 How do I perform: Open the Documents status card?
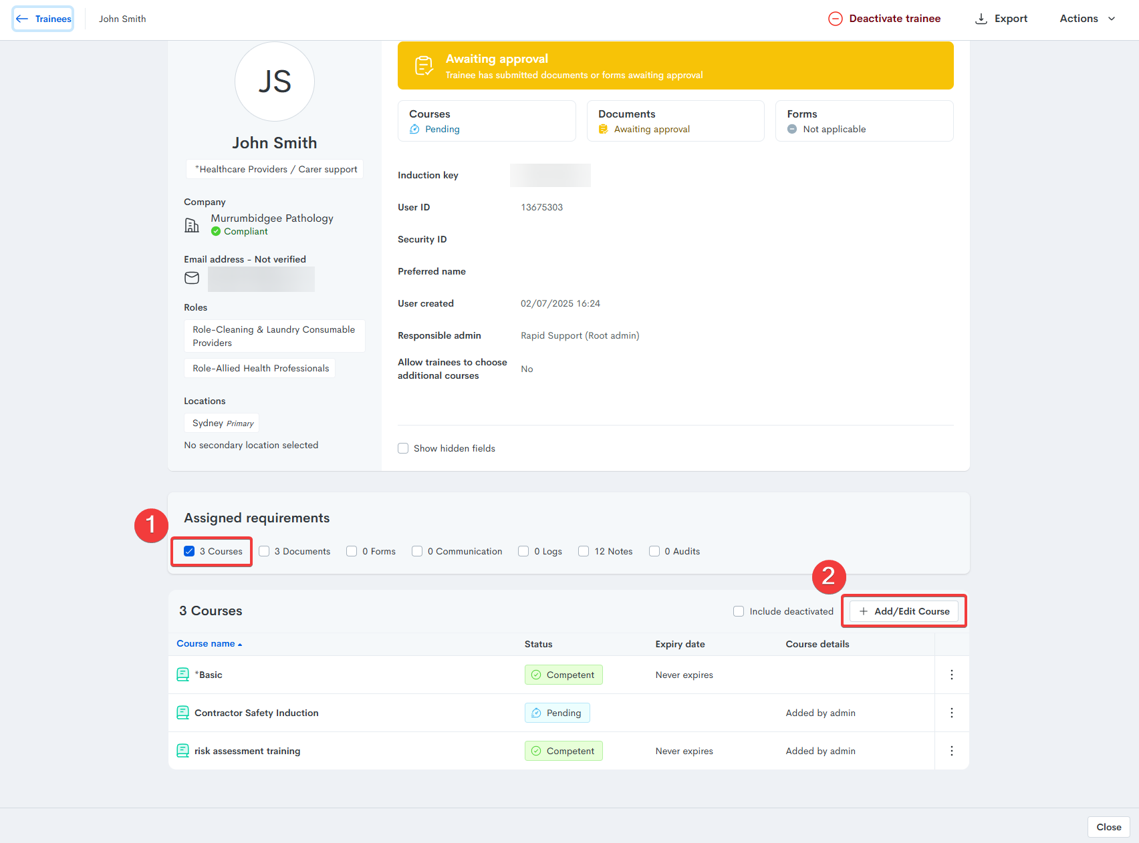click(675, 121)
